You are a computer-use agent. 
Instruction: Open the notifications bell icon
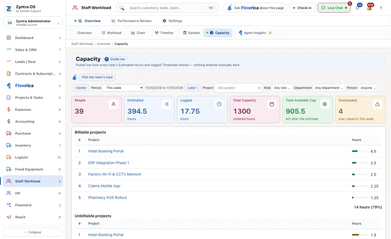[369, 8]
